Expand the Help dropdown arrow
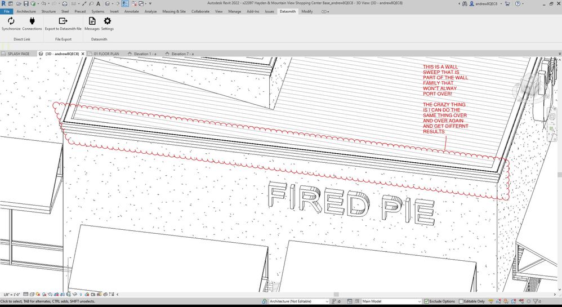 [x=524, y=3]
